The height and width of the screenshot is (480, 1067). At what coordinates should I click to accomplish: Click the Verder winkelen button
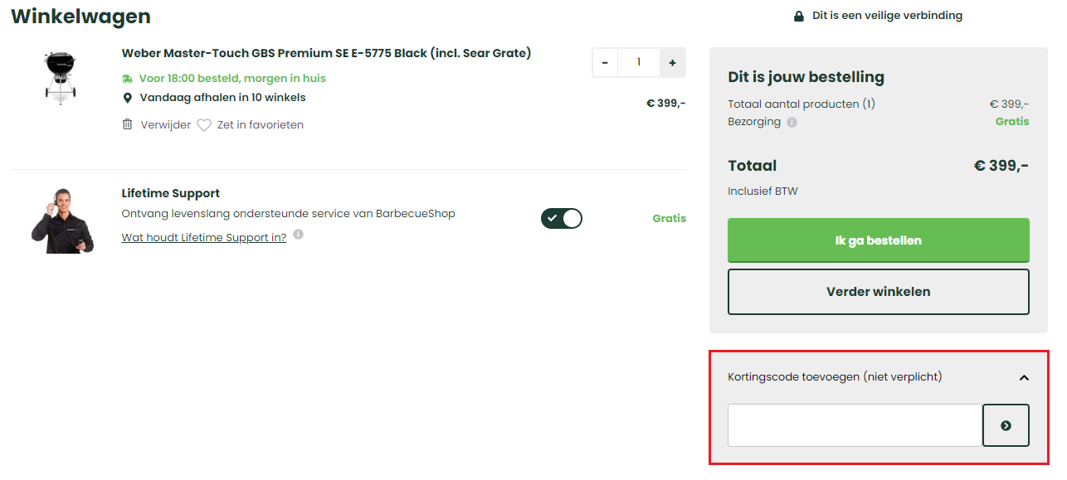(x=878, y=291)
